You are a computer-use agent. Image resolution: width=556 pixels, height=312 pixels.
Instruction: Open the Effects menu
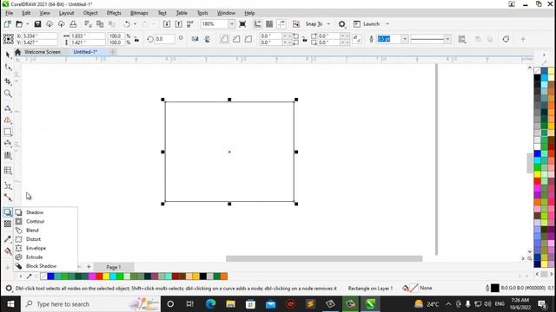tap(114, 13)
